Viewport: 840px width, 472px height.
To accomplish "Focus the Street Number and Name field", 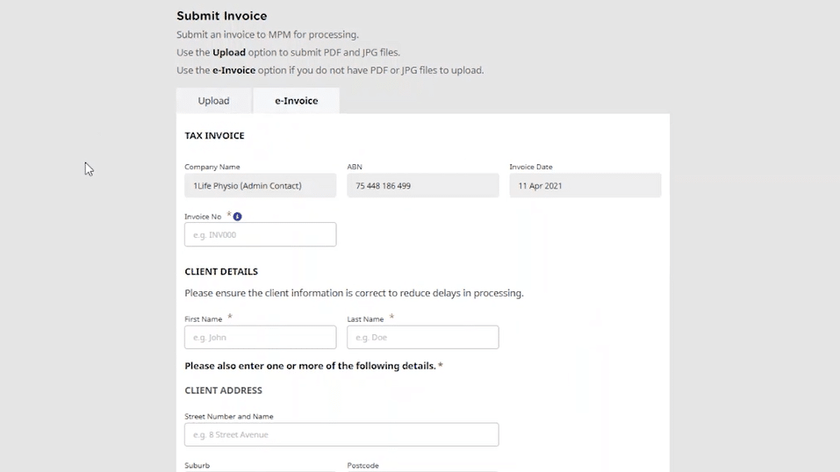I will pos(341,434).
